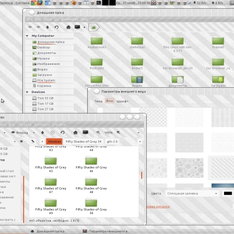
Task: Open the Podcasts folder
Action: click(x=97, y=63)
